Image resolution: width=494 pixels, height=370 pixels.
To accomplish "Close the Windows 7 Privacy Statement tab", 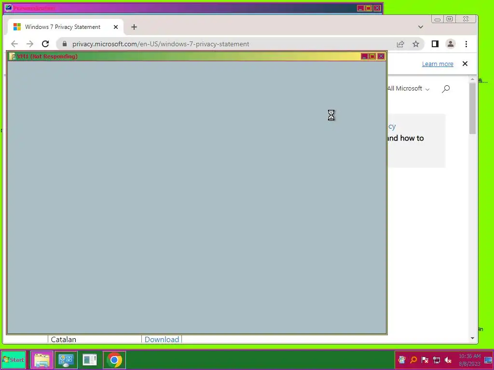I will [116, 27].
